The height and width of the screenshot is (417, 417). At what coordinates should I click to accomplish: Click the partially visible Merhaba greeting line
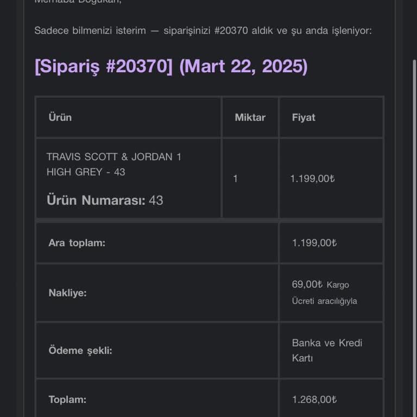coord(78,2)
